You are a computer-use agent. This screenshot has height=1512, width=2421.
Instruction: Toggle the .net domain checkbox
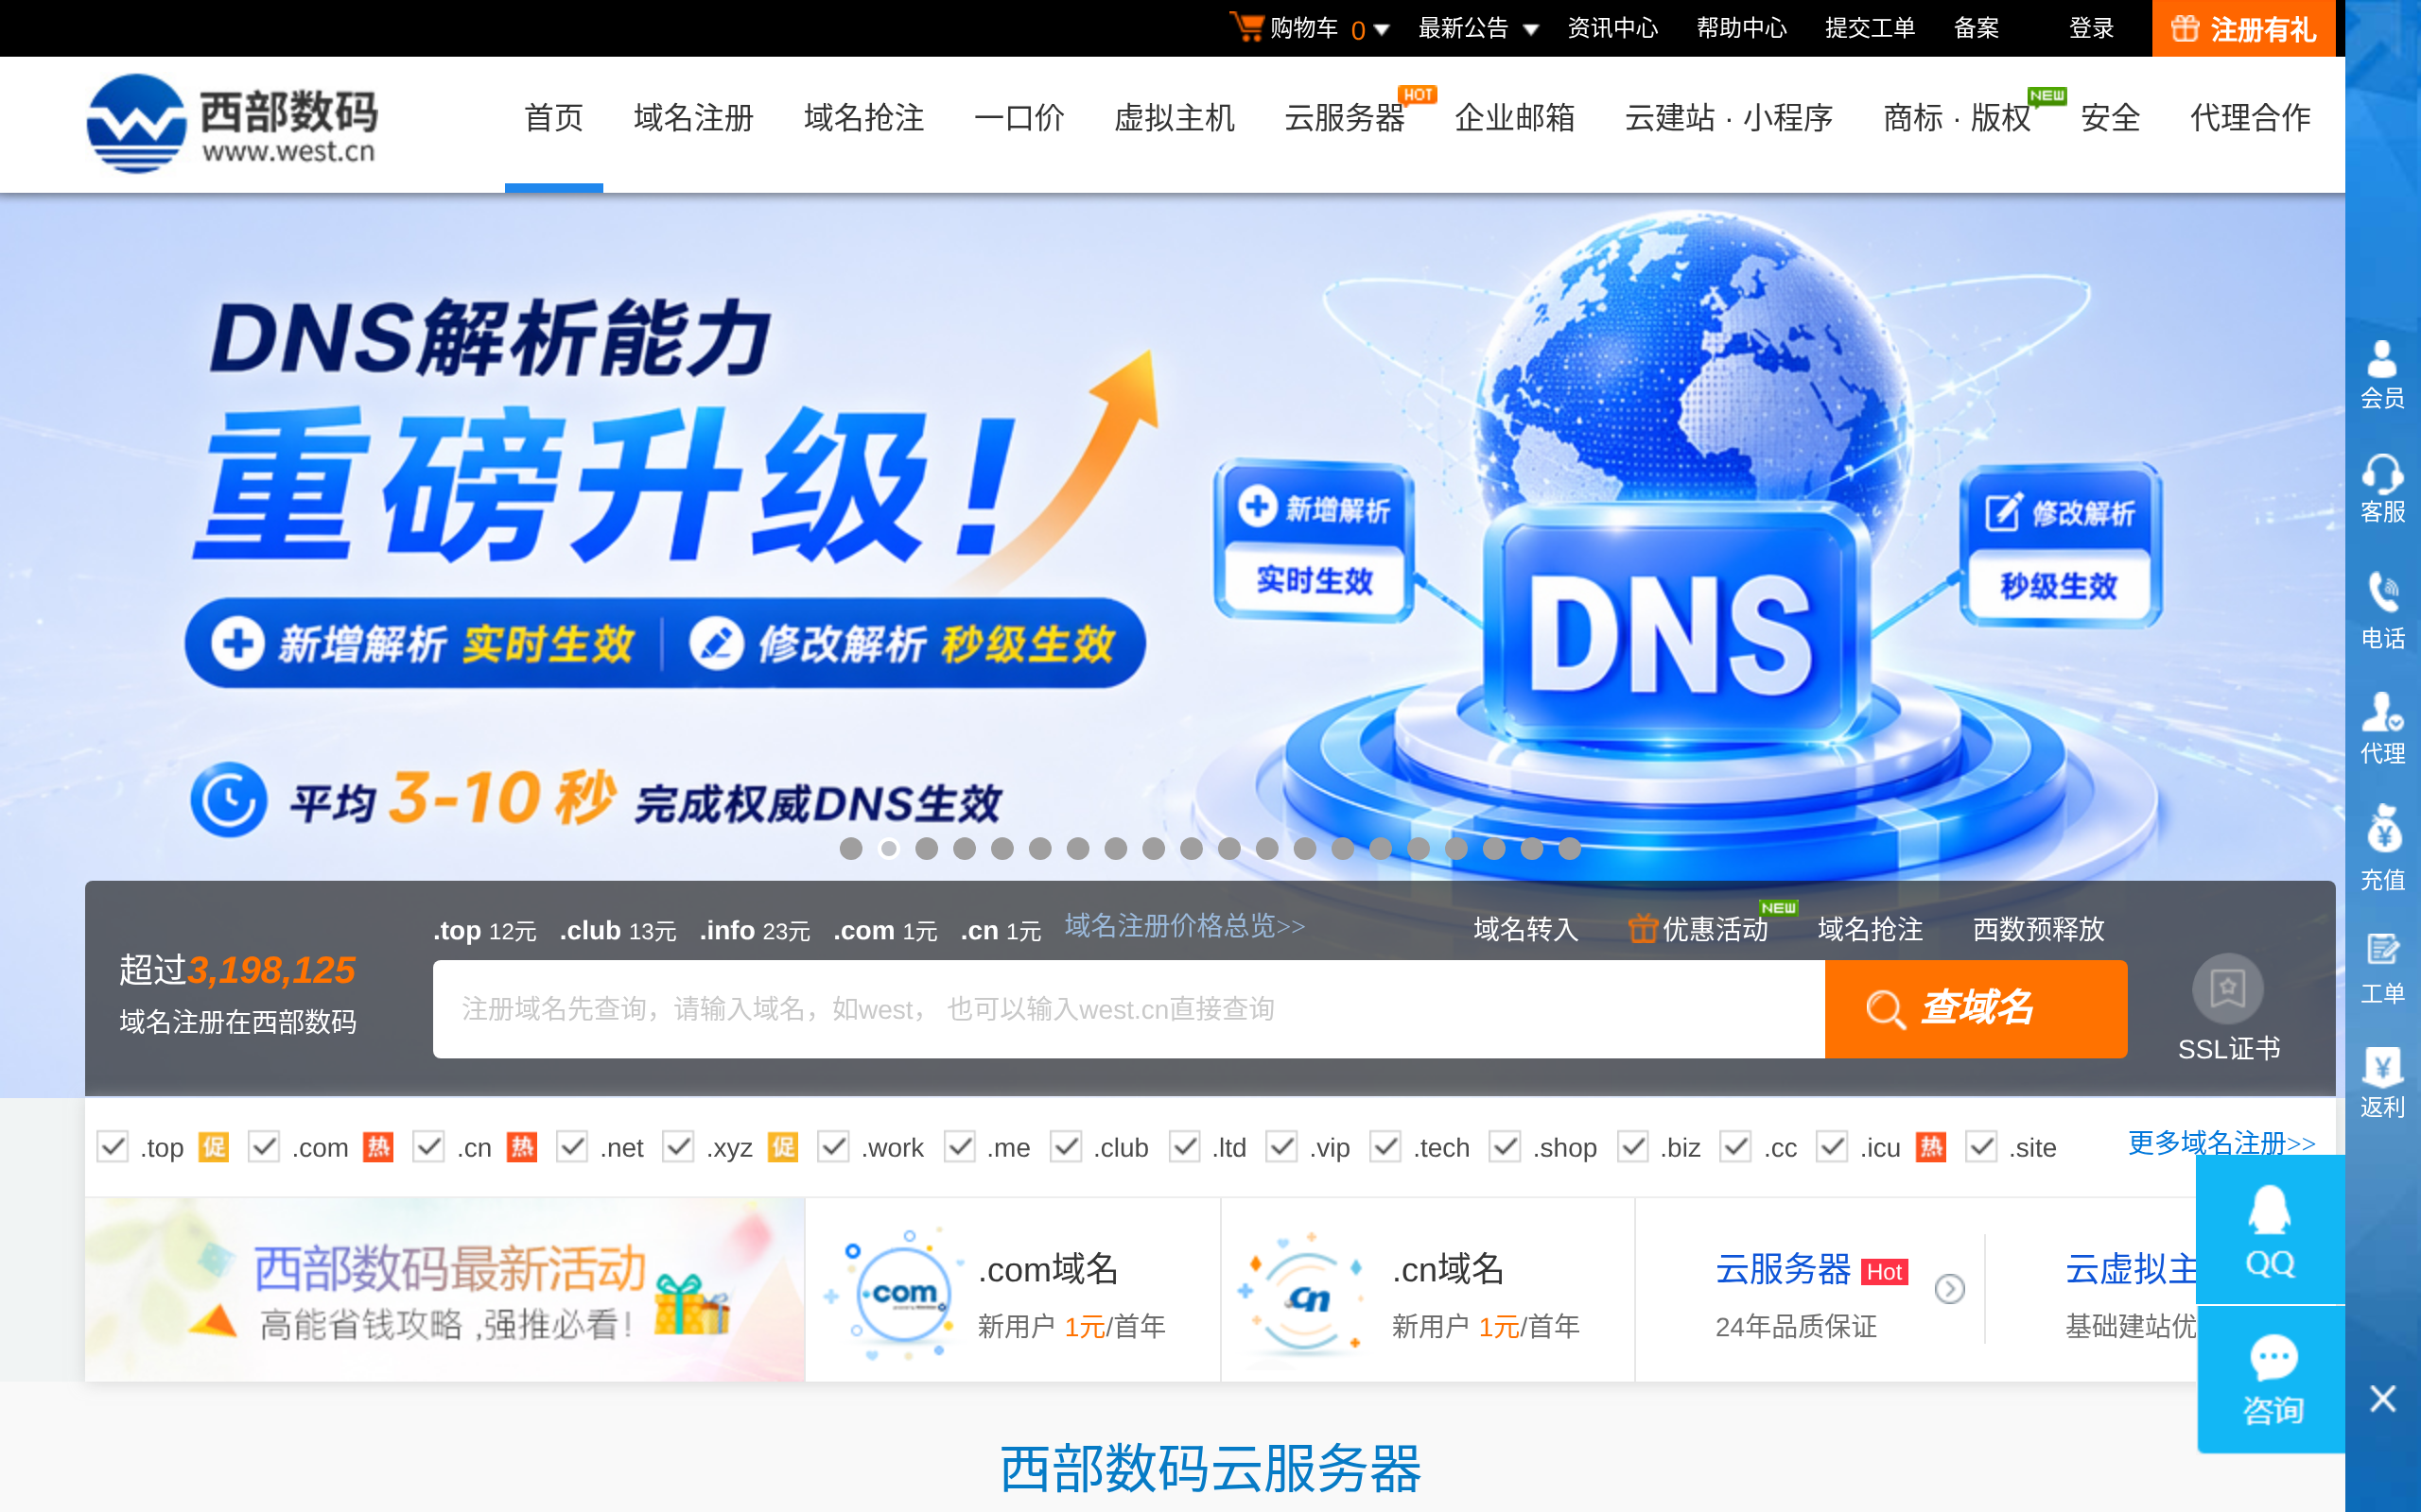click(572, 1147)
